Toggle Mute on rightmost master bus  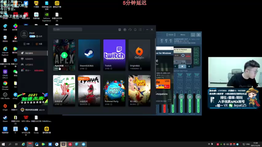(197, 88)
